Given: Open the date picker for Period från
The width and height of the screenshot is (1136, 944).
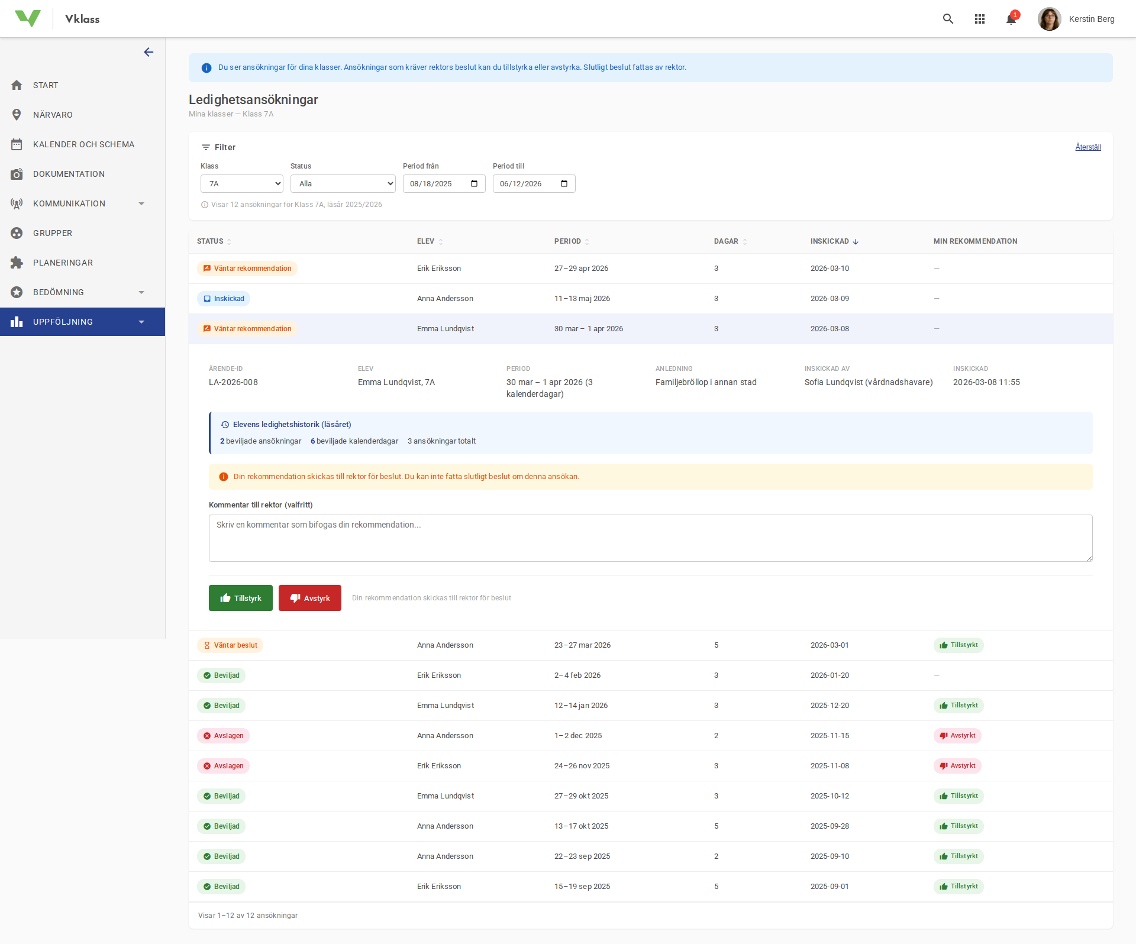Looking at the screenshot, I should (473, 183).
